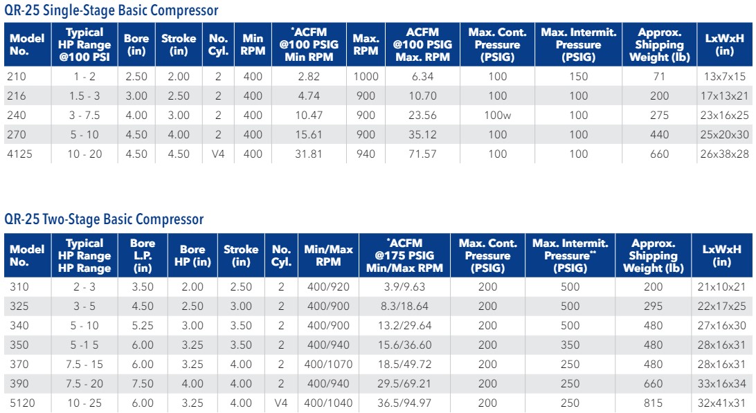
Task: Select the 10 - 25 HP range cell
Action: pos(84,403)
